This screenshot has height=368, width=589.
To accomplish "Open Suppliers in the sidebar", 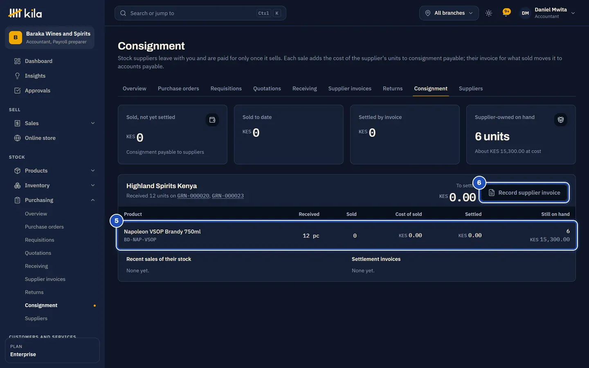I will pyautogui.click(x=36, y=319).
